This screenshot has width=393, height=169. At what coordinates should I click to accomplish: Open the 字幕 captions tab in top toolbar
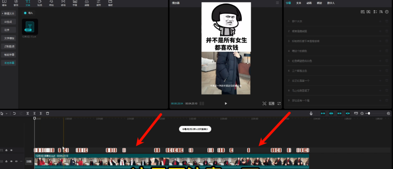75,3
